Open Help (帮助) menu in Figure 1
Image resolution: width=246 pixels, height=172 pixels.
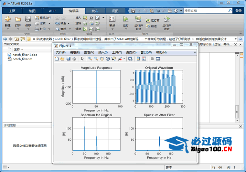(161, 52)
